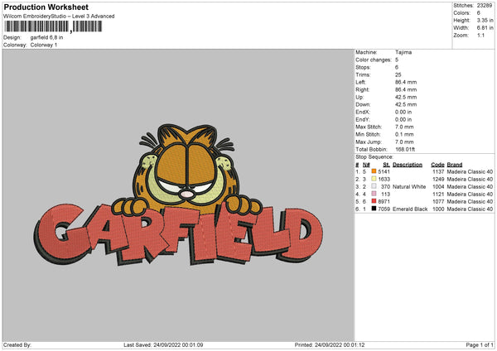Click thread code 1077 in stop sequence
The height and width of the screenshot is (351, 497).
click(x=438, y=201)
